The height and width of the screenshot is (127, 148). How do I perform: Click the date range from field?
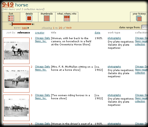pos(145,27)
